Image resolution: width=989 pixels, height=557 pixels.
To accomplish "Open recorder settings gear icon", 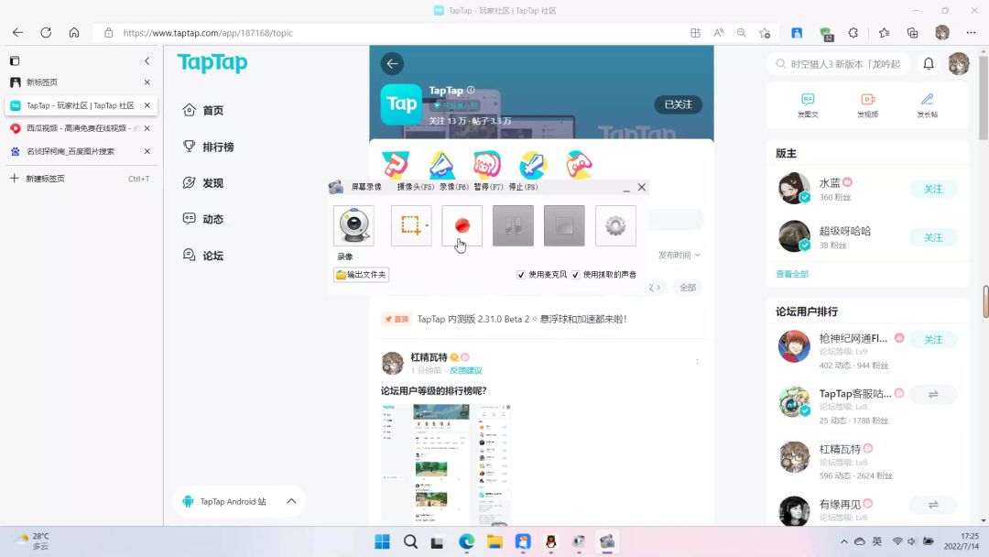I will pos(615,225).
